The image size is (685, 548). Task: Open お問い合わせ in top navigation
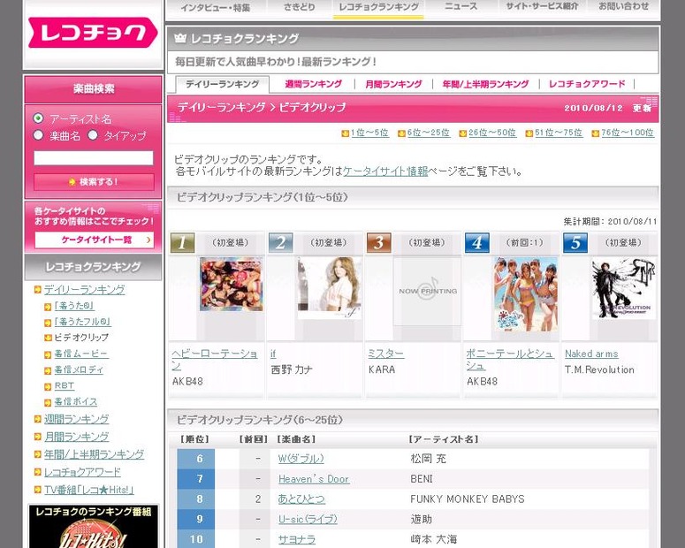tap(623, 6)
